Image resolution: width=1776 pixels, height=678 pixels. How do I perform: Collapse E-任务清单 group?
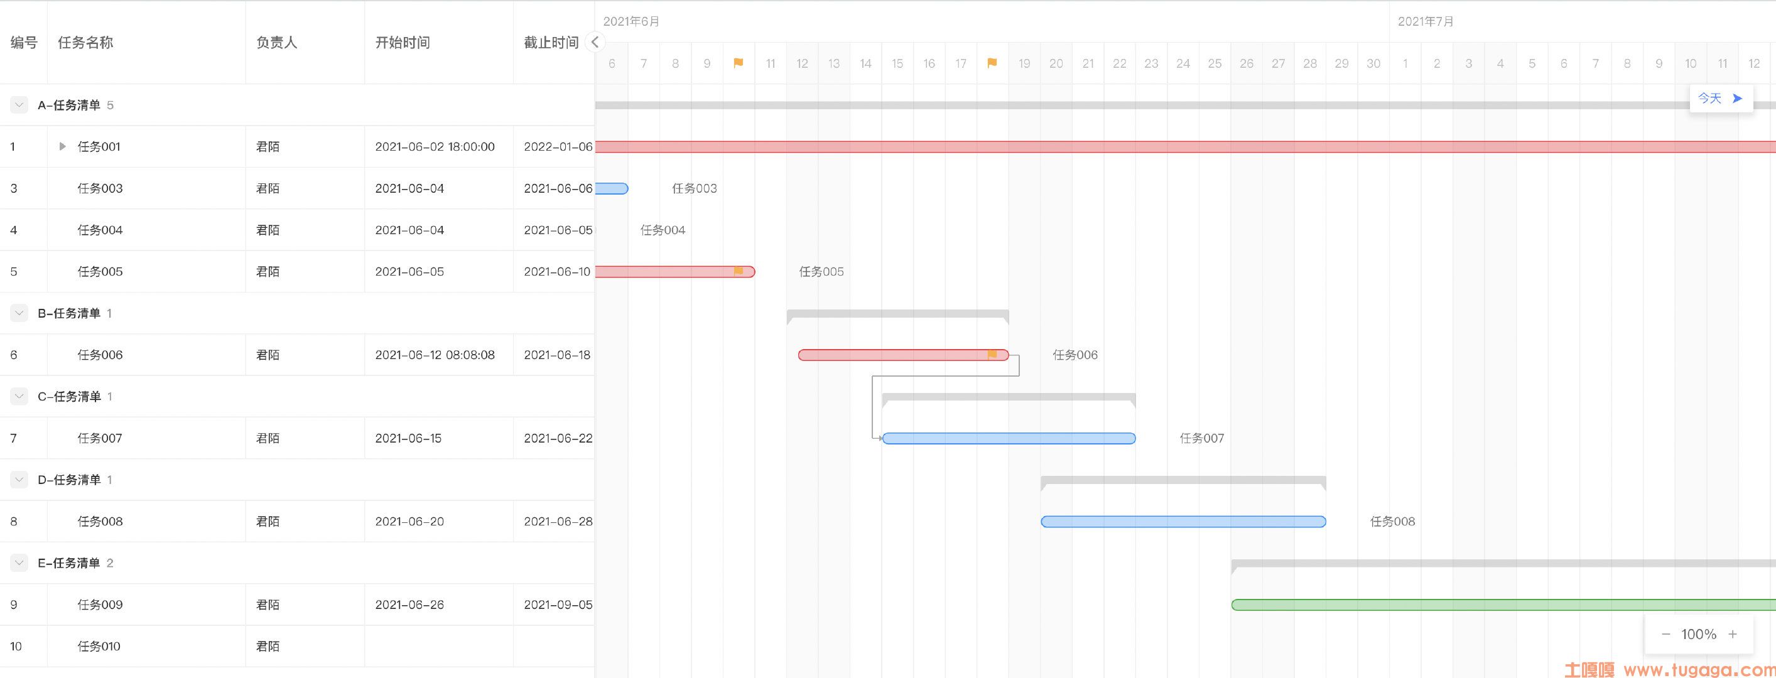[x=19, y=563]
